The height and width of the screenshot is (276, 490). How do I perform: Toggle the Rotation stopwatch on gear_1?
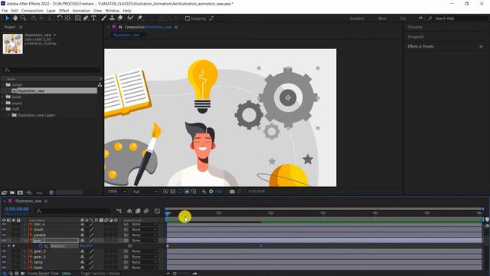click(41, 246)
